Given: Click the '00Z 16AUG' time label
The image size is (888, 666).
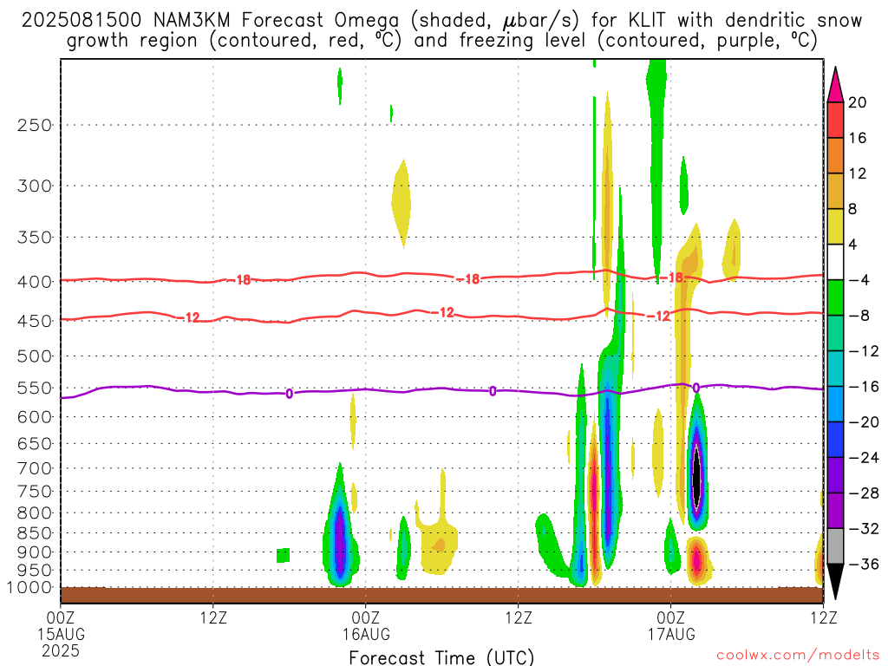Looking at the screenshot, I should point(366,626).
